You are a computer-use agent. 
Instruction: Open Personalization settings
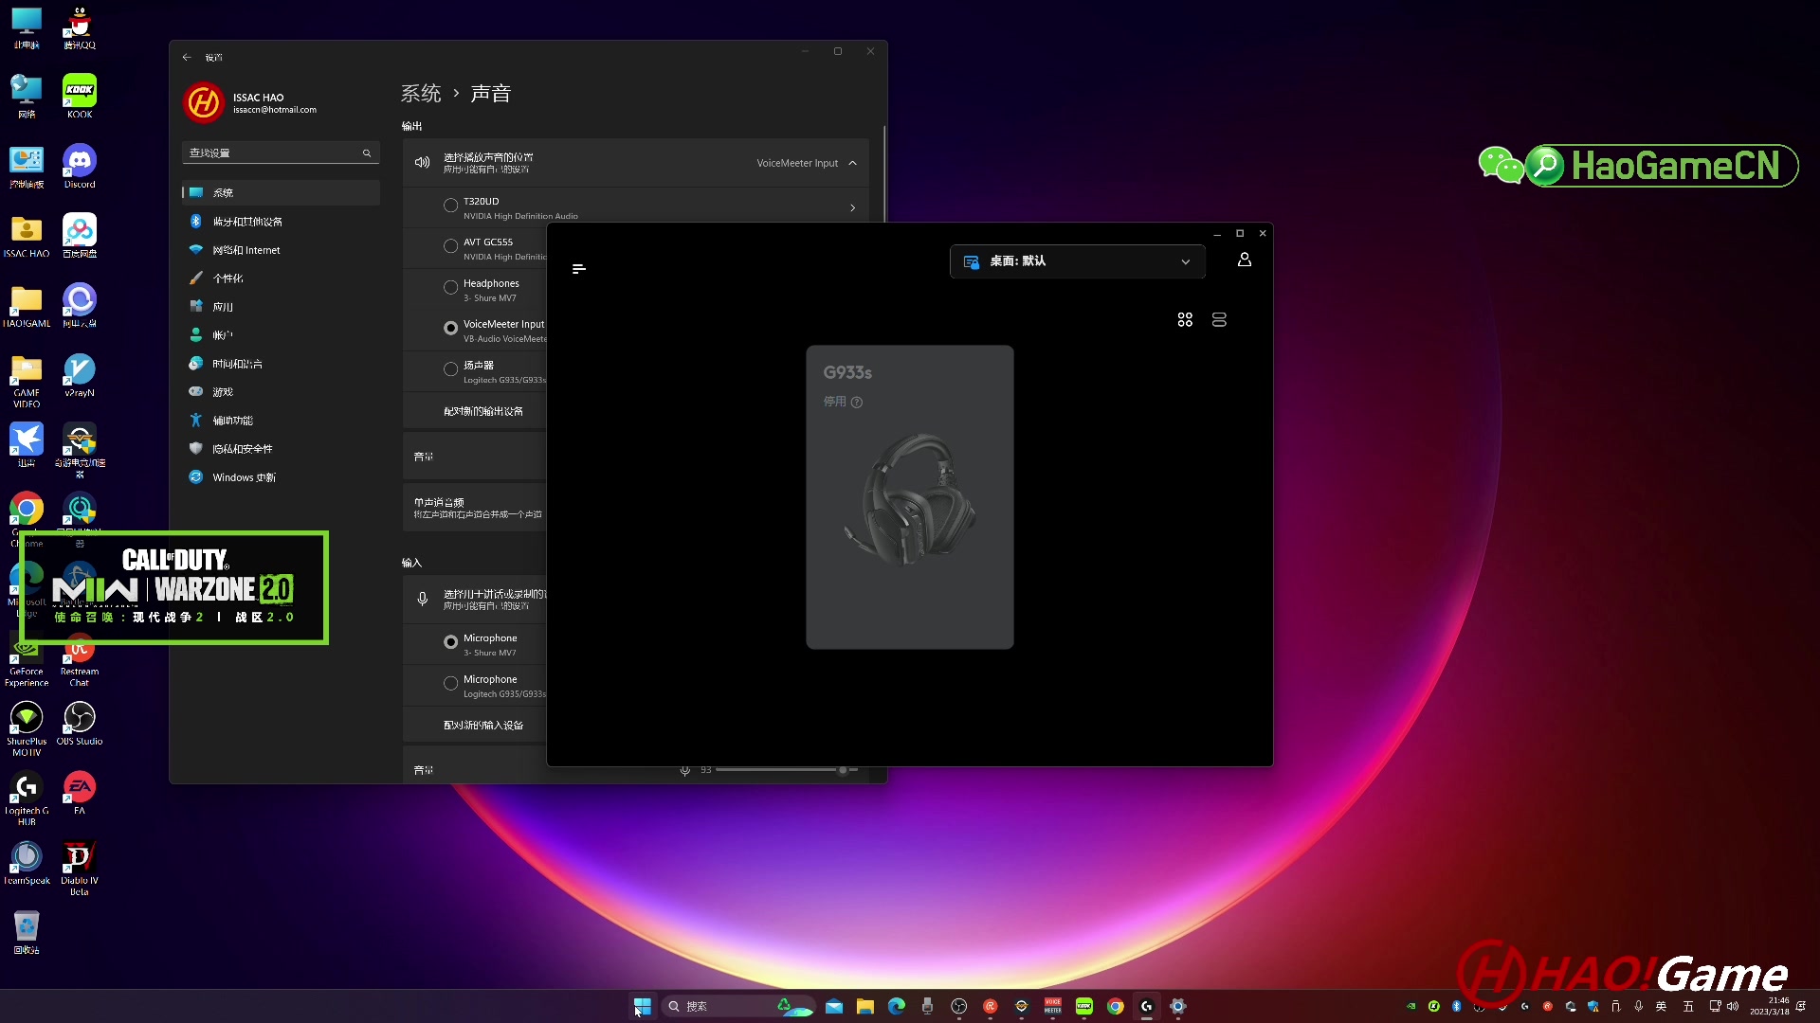[x=281, y=278]
